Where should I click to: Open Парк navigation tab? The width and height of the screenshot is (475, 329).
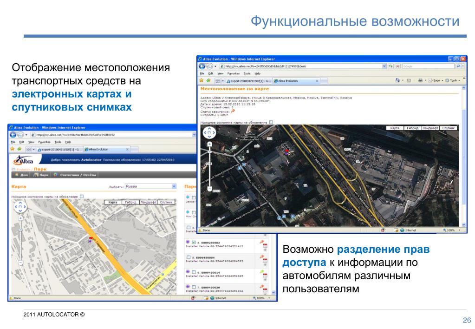coord(41,175)
